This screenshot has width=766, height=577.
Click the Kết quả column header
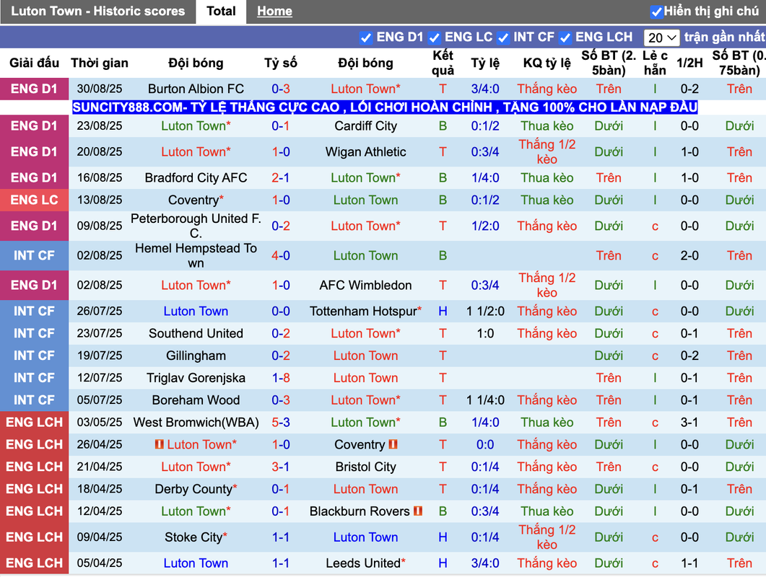[443, 63]
